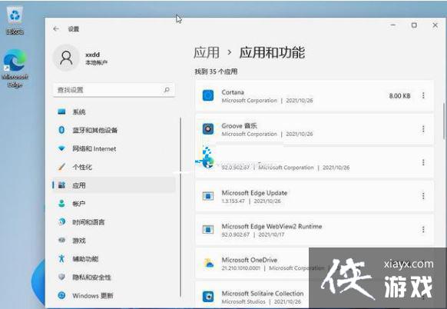The image size is (447, 309).
Task: Click the 系统 monitor icon
Action: tap(61, 111)
